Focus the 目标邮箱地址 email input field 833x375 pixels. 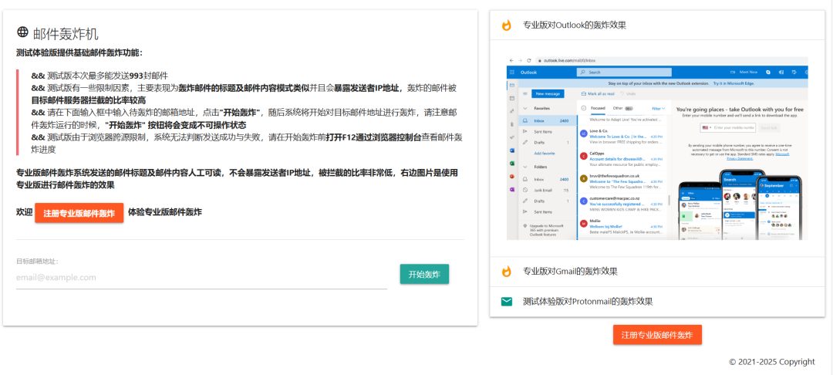tap(201, 278)
